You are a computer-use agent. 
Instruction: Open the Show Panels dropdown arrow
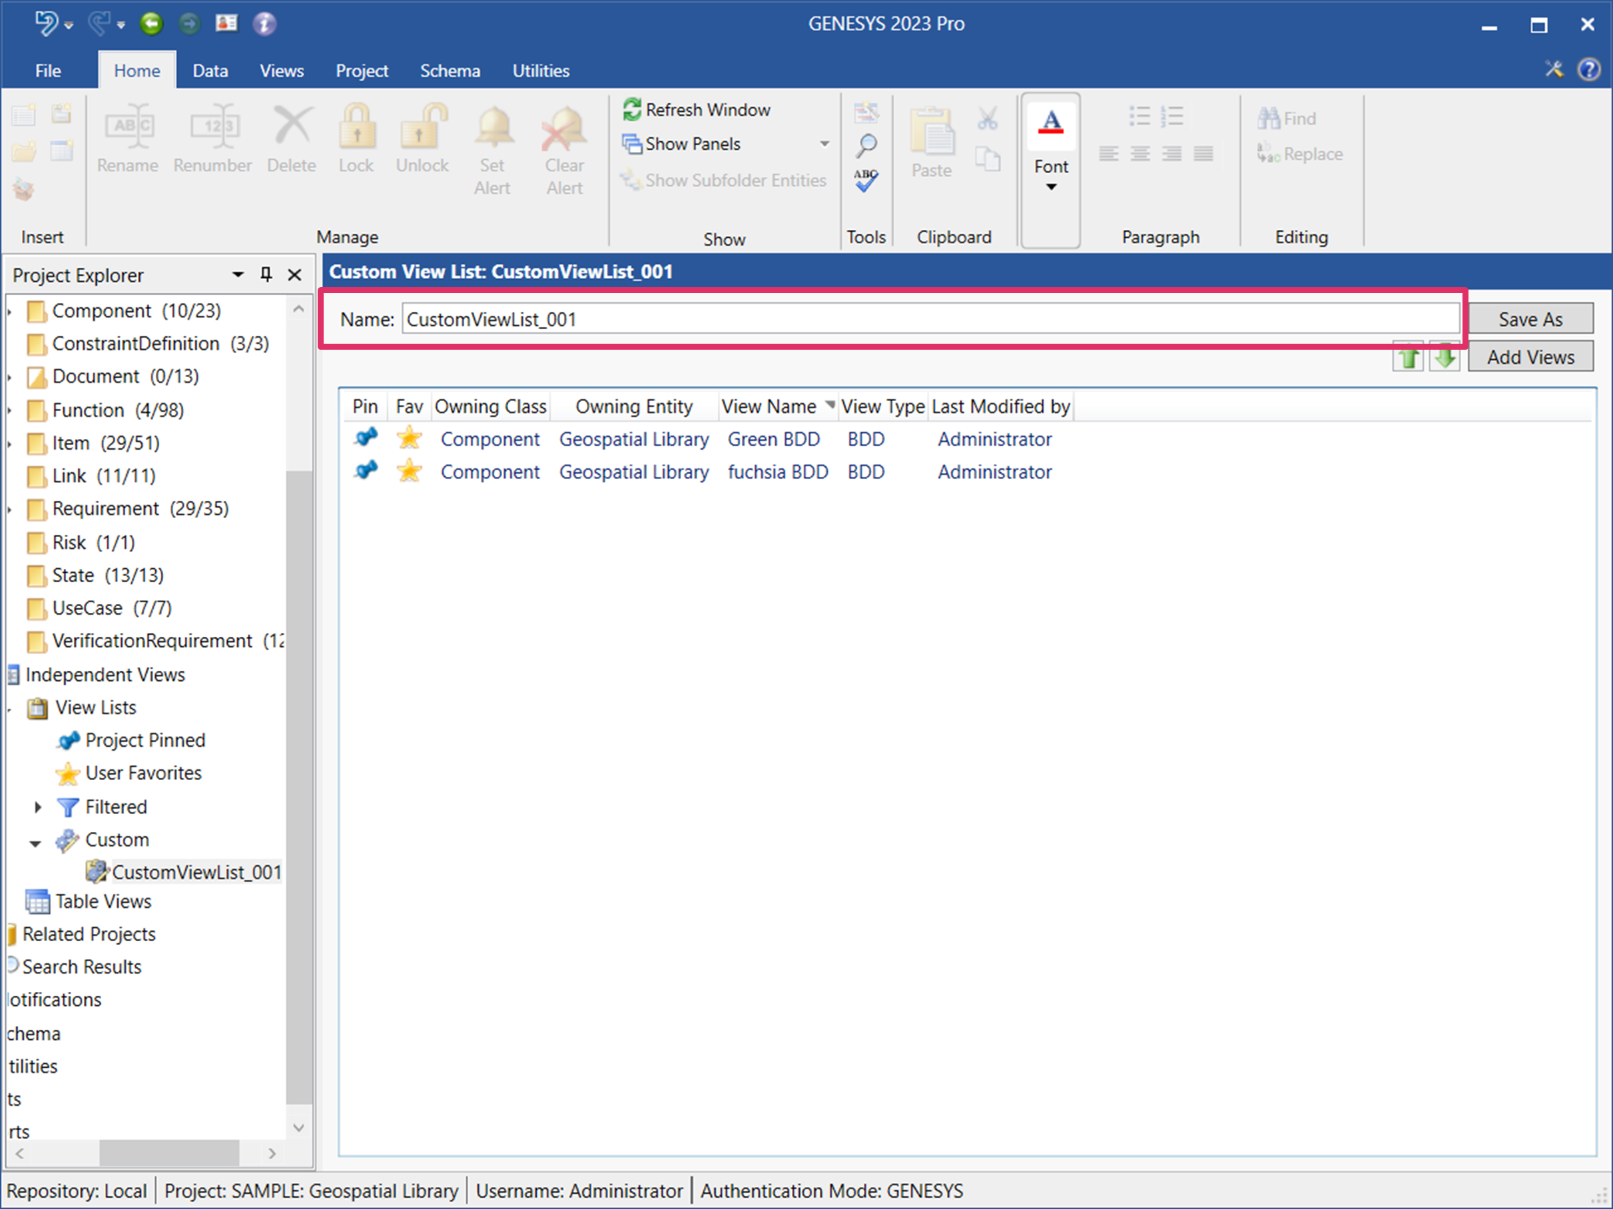(824, 144)
